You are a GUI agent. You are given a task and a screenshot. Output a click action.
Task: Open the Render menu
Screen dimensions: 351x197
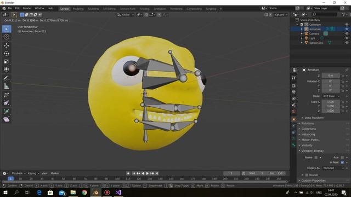[27, 8]
